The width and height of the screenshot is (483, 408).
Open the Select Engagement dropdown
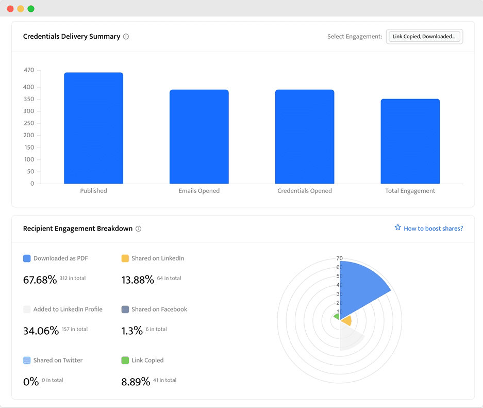point(424,37)
